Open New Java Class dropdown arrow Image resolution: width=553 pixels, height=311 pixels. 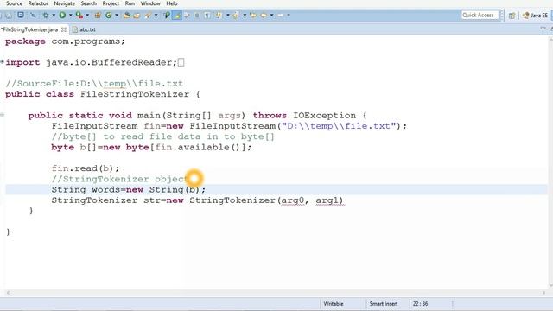[x=117, y=16]
